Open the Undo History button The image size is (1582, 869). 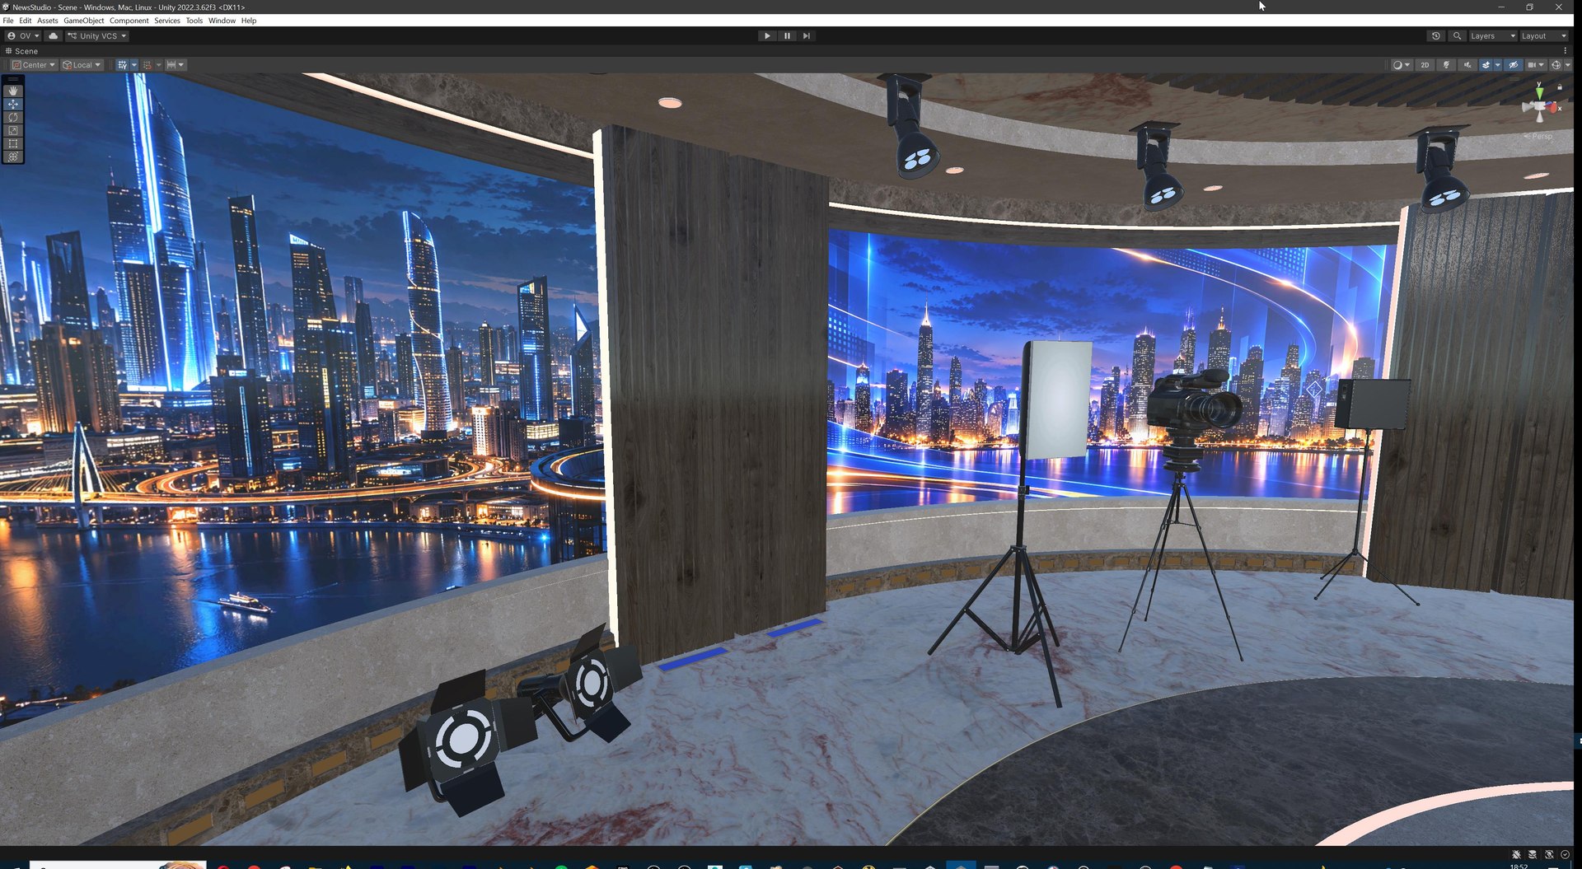[1436, 36]
